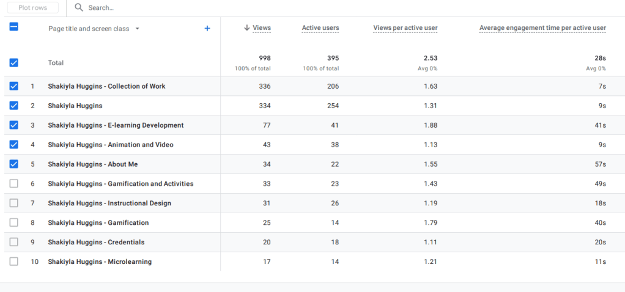Sort by Views per active user column
This screenshot has width=625, height=292.
coord(405,28)
